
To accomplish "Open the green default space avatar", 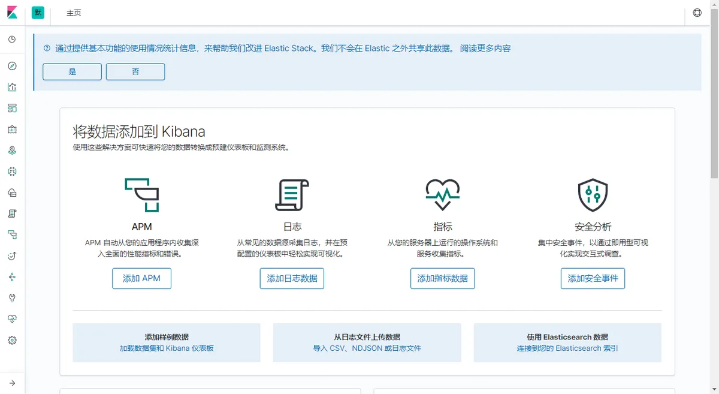I will pos(38,13).
